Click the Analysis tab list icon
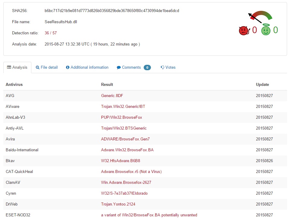 pyautogui.click(x=9, y=67)
